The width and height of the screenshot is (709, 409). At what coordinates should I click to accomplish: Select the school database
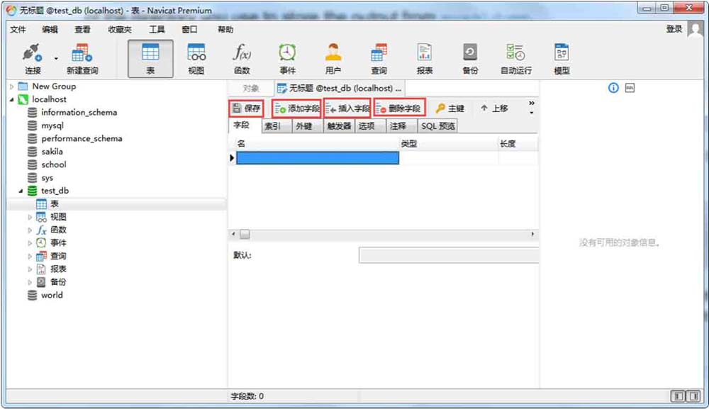[x=53, y=165]
